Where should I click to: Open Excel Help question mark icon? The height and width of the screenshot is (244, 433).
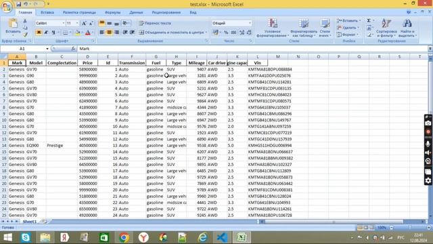coord(409,12)
